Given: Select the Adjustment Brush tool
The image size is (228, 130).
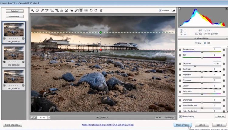Looking at the screenshot, I should [x=76, y=10].
